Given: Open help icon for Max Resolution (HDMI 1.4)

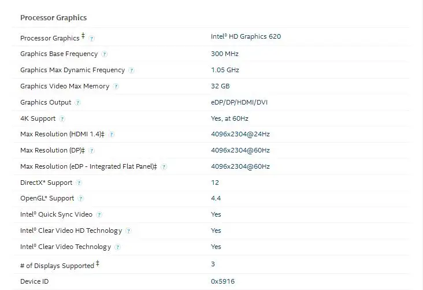Looking at the screenshot, I should pyautogui.click(x=111, y=135).
